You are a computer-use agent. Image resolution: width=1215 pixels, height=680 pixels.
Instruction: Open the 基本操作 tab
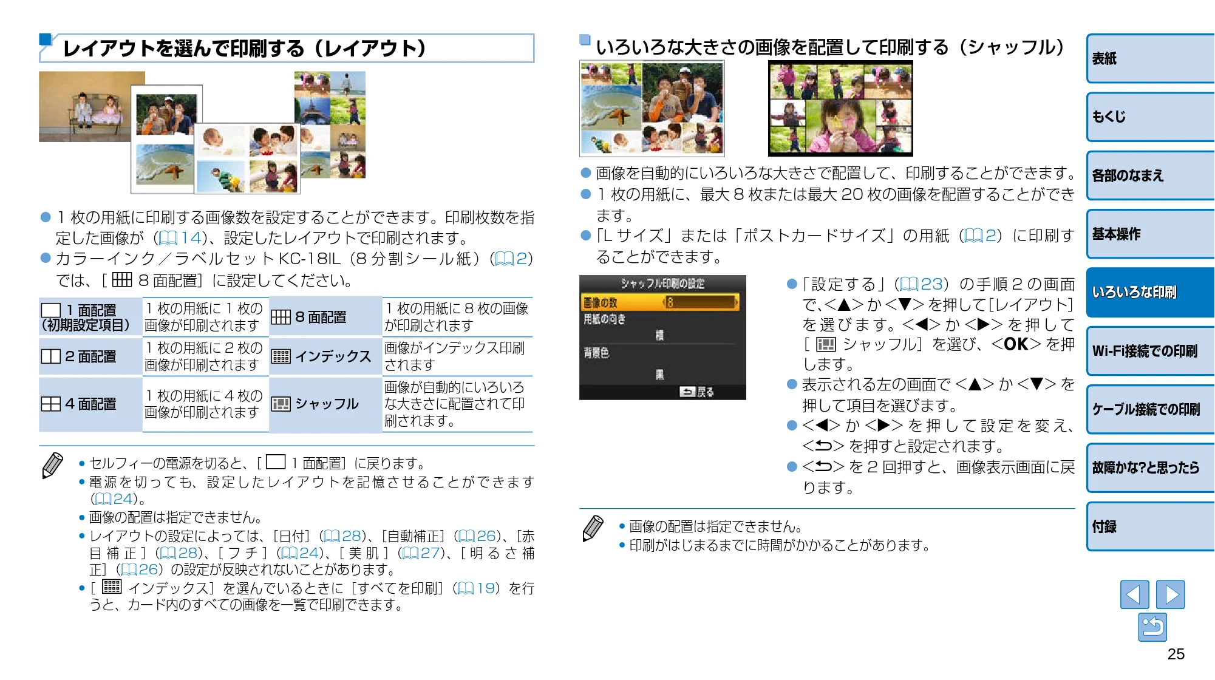click(1150, 234)
